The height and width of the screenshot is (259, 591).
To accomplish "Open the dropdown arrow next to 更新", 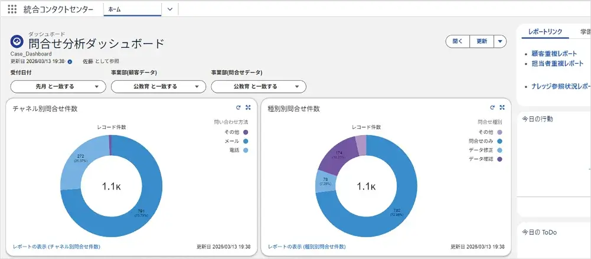I will tap(500, 41).
